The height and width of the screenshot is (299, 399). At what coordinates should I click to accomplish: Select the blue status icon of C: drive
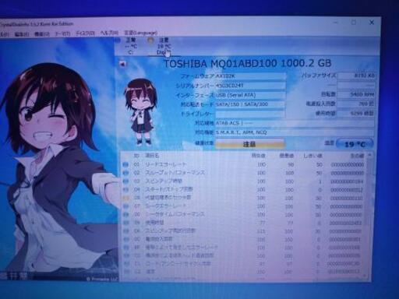click(118, 40)
